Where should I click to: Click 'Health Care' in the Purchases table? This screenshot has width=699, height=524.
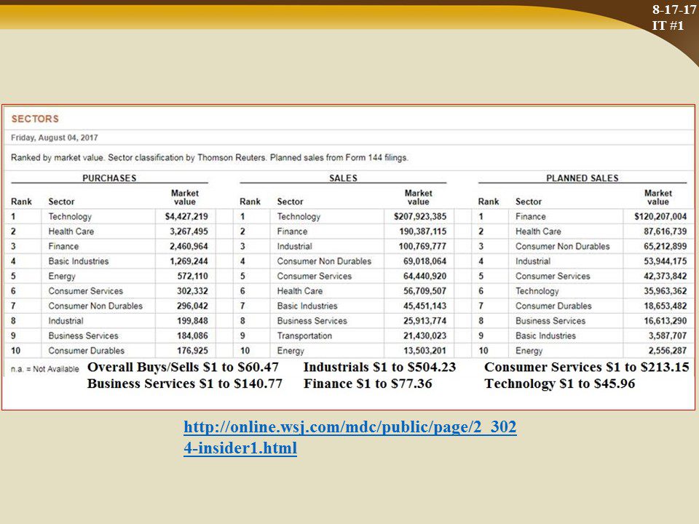pyautogui.click(x=71, y=231)
